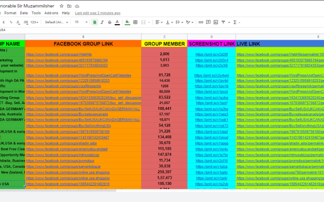This screenshot has height=202, width=324.
Task: Open fill color picker
Action: point(128,22)
